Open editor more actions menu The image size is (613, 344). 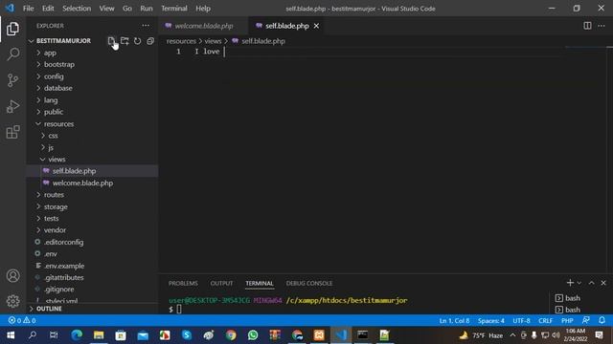tap(602, 26)
